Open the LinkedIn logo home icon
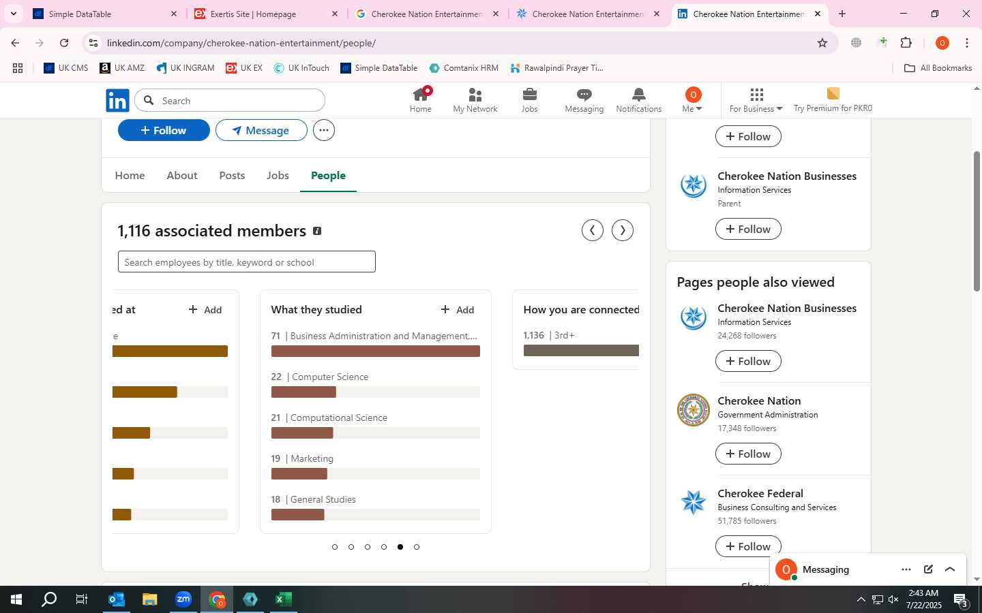The width and height of the screenshot is (982, 613). [x=117, y=100]
